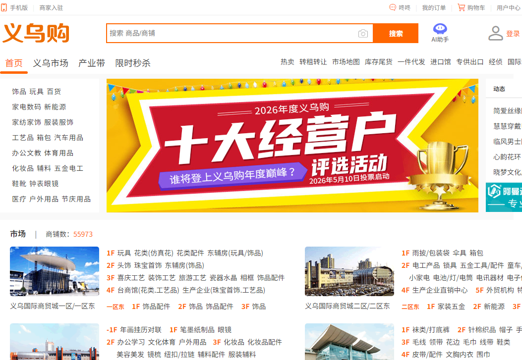Switch to 产业带 tab
This screenshot has width=522, height=360.
pos(92,63)
